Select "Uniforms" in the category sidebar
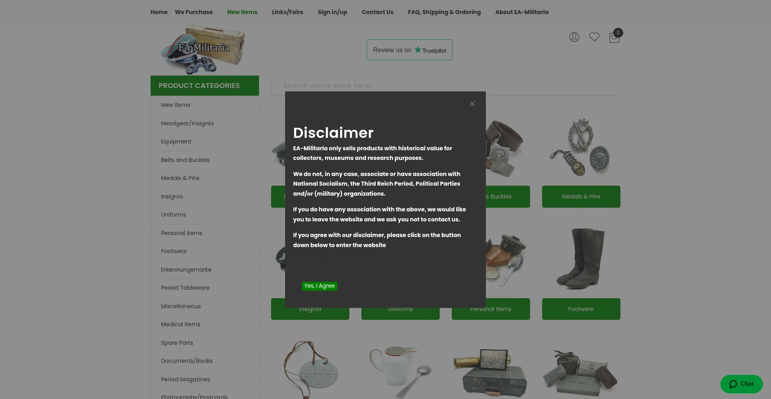Image resolution: width=771 pixels, height=399 pixels. (x=173, y=214)
